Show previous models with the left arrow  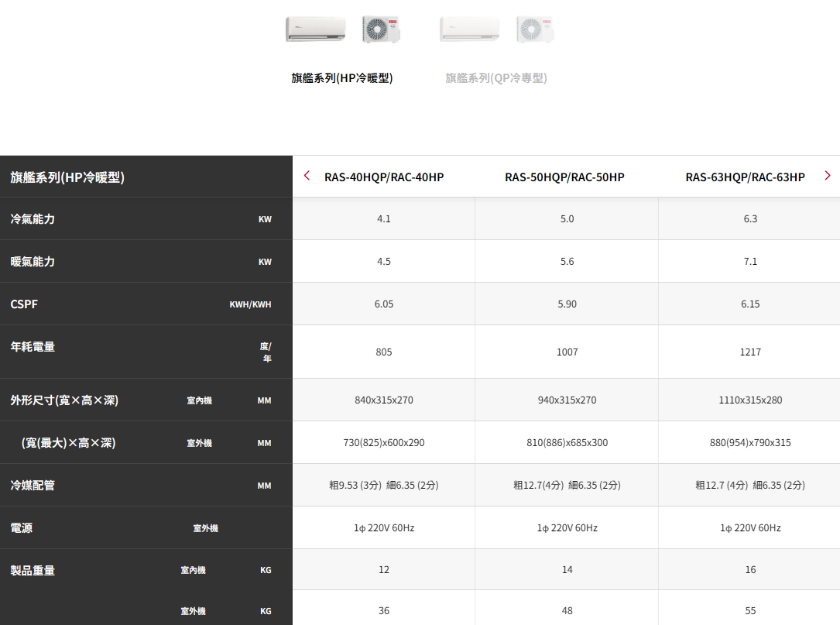pos(307,176)
